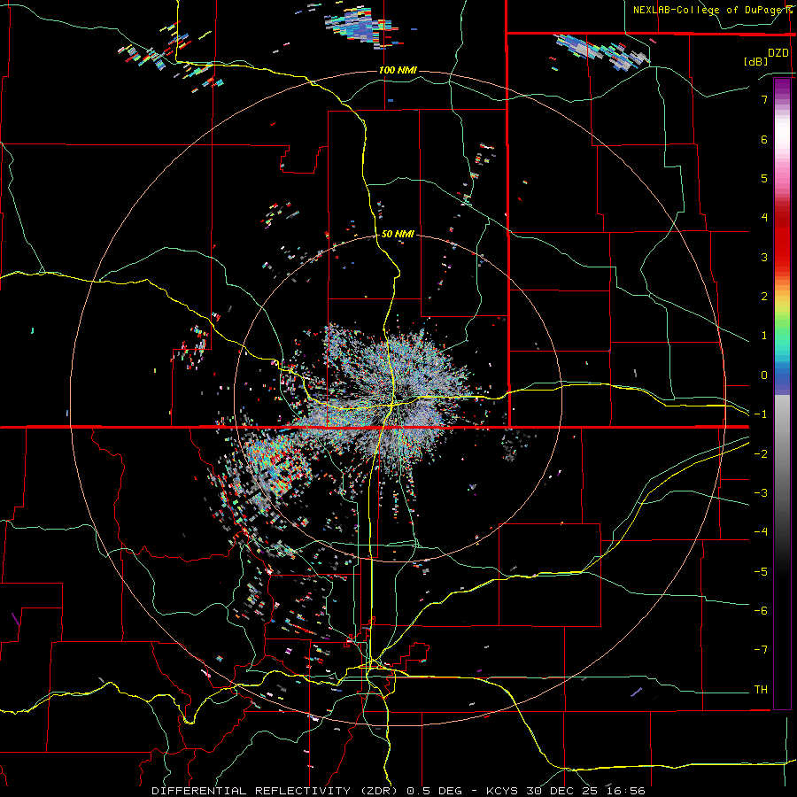This screenshot has width=797, height=797.
Task: Click the 0 tick label on the color scale
Action: tap(764, 375)
